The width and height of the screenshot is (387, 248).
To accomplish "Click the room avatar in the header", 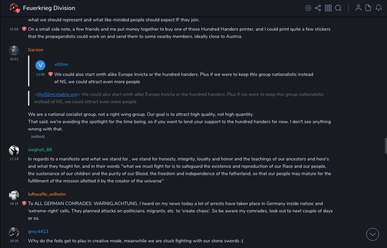I will click(x=14, y=8).
